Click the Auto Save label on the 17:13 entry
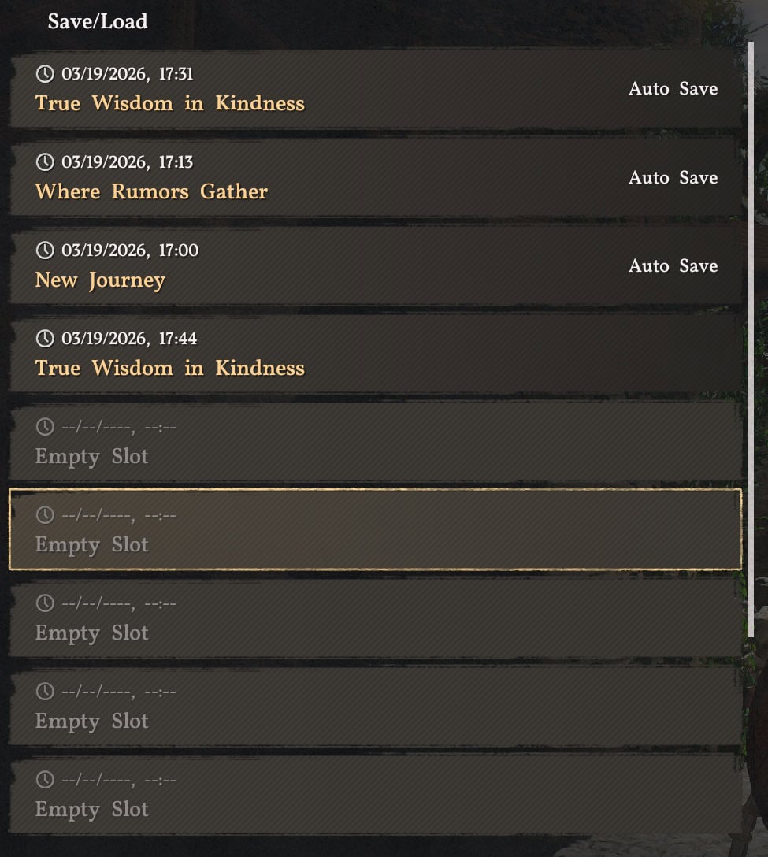768x857 pixels. (673, 178)
